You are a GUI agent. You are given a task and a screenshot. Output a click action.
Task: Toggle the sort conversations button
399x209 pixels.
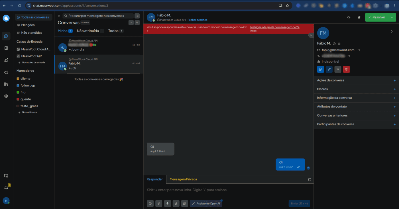pos(137,23)
